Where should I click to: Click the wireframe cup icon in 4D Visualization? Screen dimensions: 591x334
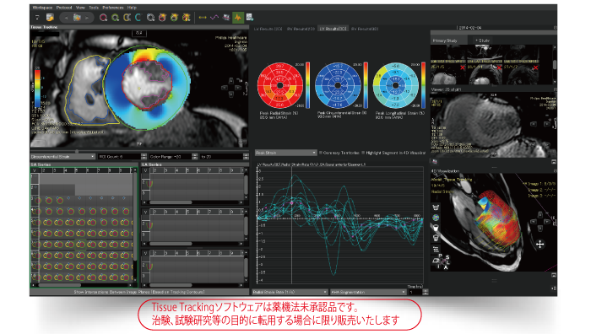(x=436, y=238)
